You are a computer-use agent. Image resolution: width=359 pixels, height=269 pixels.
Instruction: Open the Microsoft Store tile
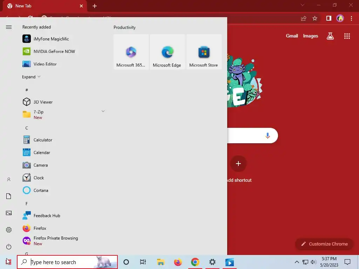204,52
